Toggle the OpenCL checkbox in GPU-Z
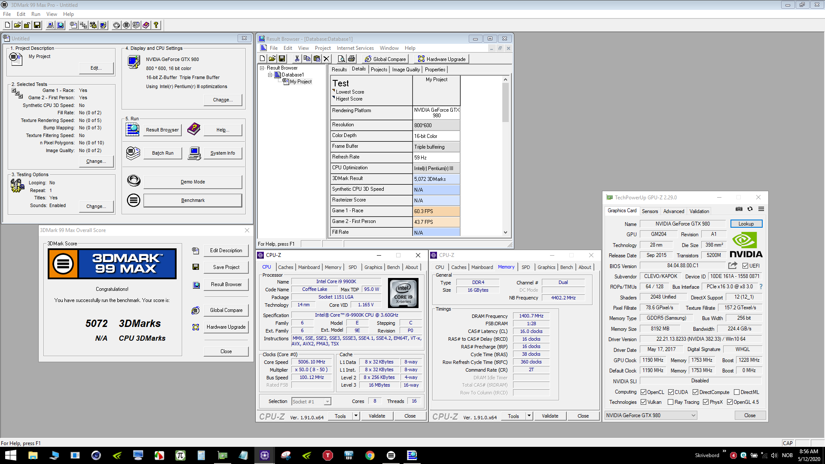Viewport: 825px width, 464px height. (644, 392)
